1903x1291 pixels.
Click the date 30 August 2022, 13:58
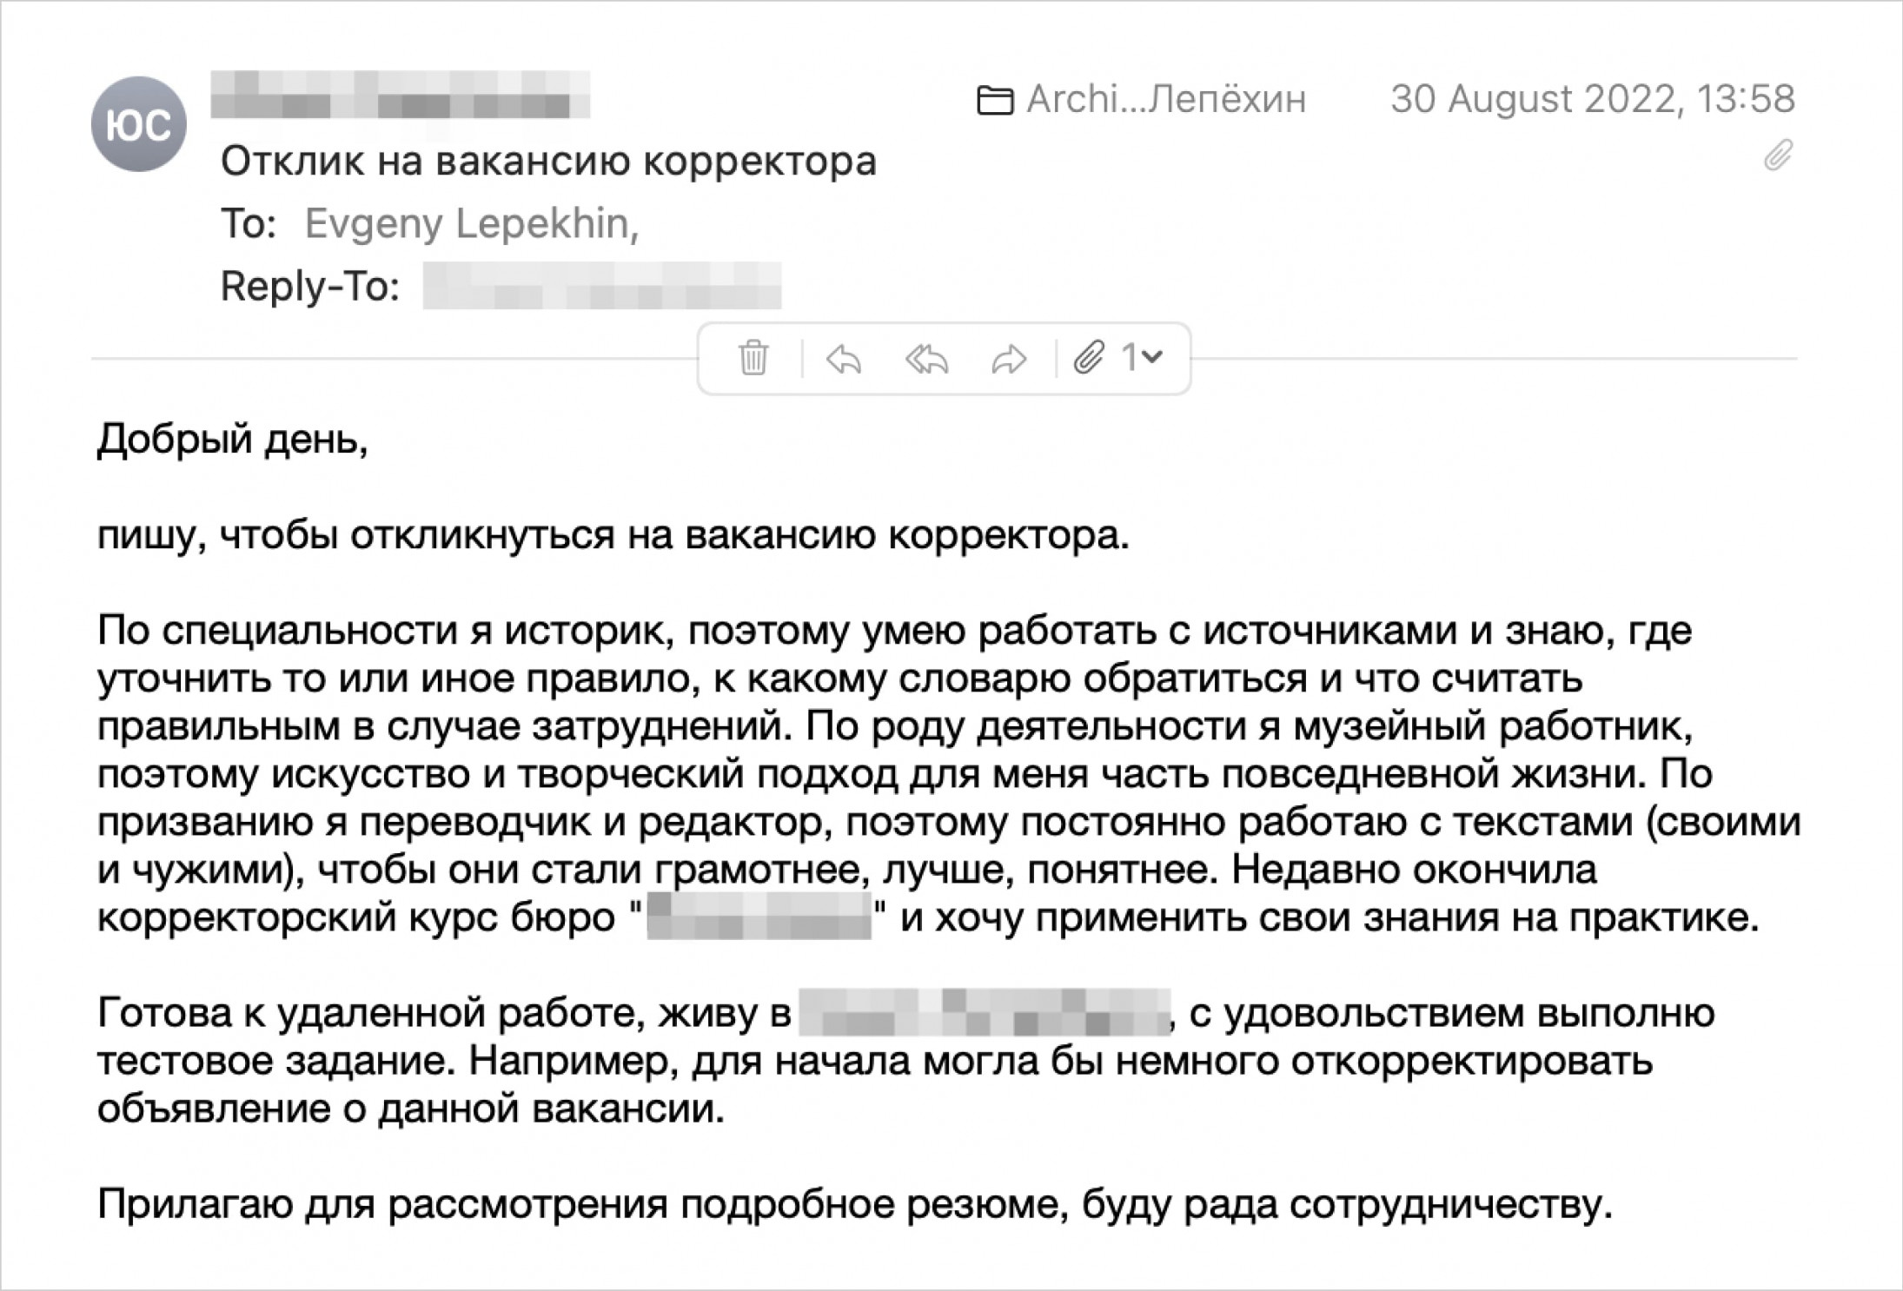tap(1592, 99)
